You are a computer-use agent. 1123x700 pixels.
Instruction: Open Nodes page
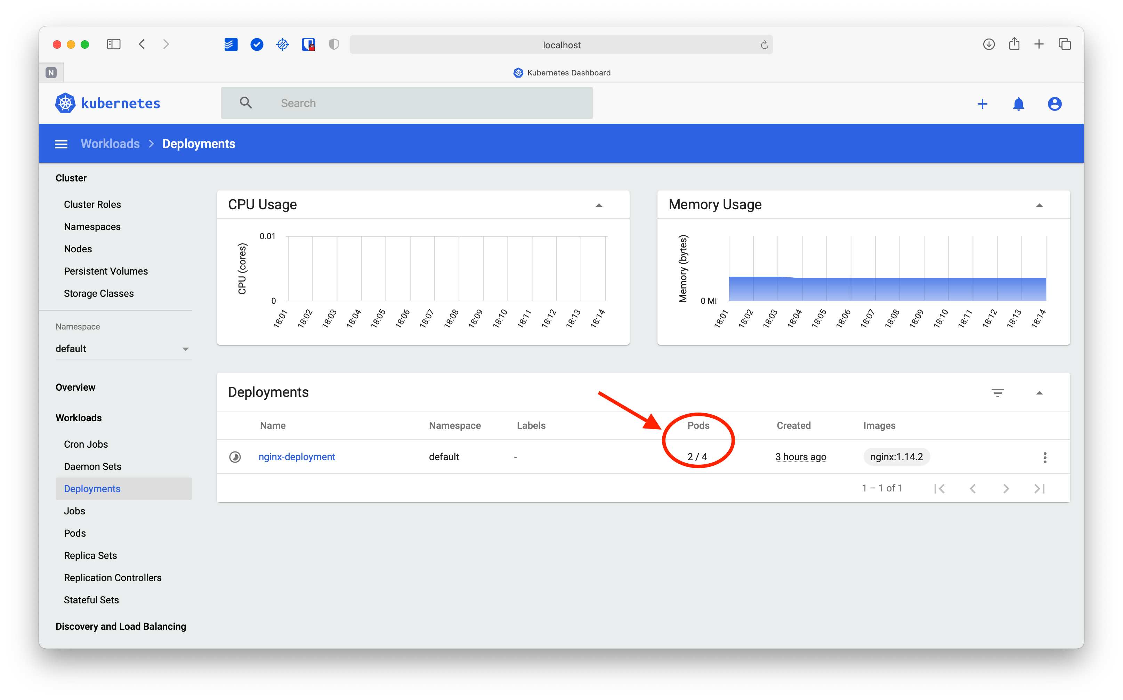[78, 249]
